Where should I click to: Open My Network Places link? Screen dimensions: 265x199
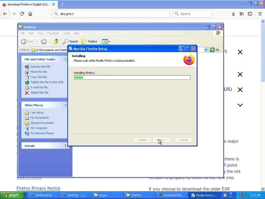pos(42,133)
